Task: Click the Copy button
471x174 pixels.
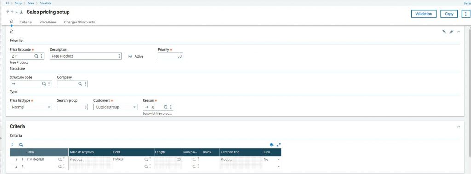Action: pyautogui.click(x=449, y=14)
